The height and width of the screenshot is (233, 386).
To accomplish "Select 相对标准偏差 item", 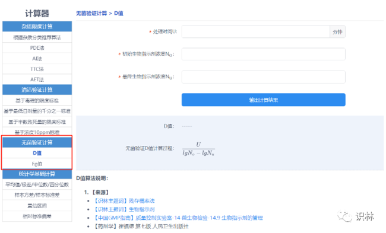I will point(37,216).
